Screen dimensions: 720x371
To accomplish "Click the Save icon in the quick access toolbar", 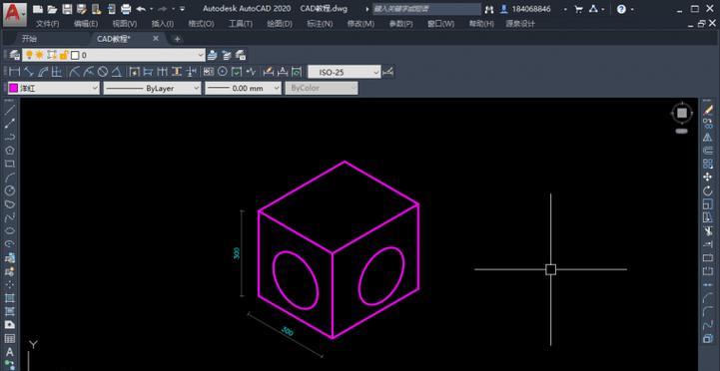I will click(67, 9).
